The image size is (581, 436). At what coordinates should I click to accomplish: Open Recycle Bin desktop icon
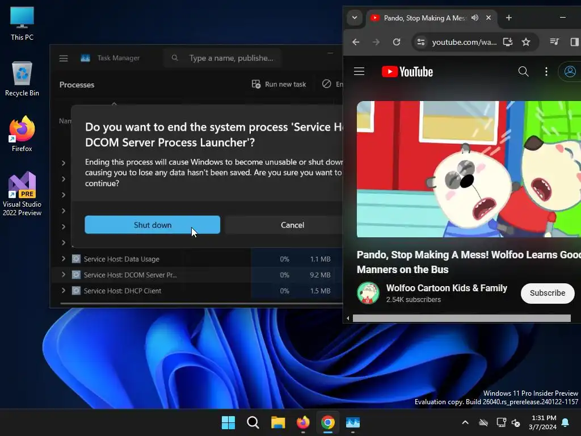(x=22, y=78)
